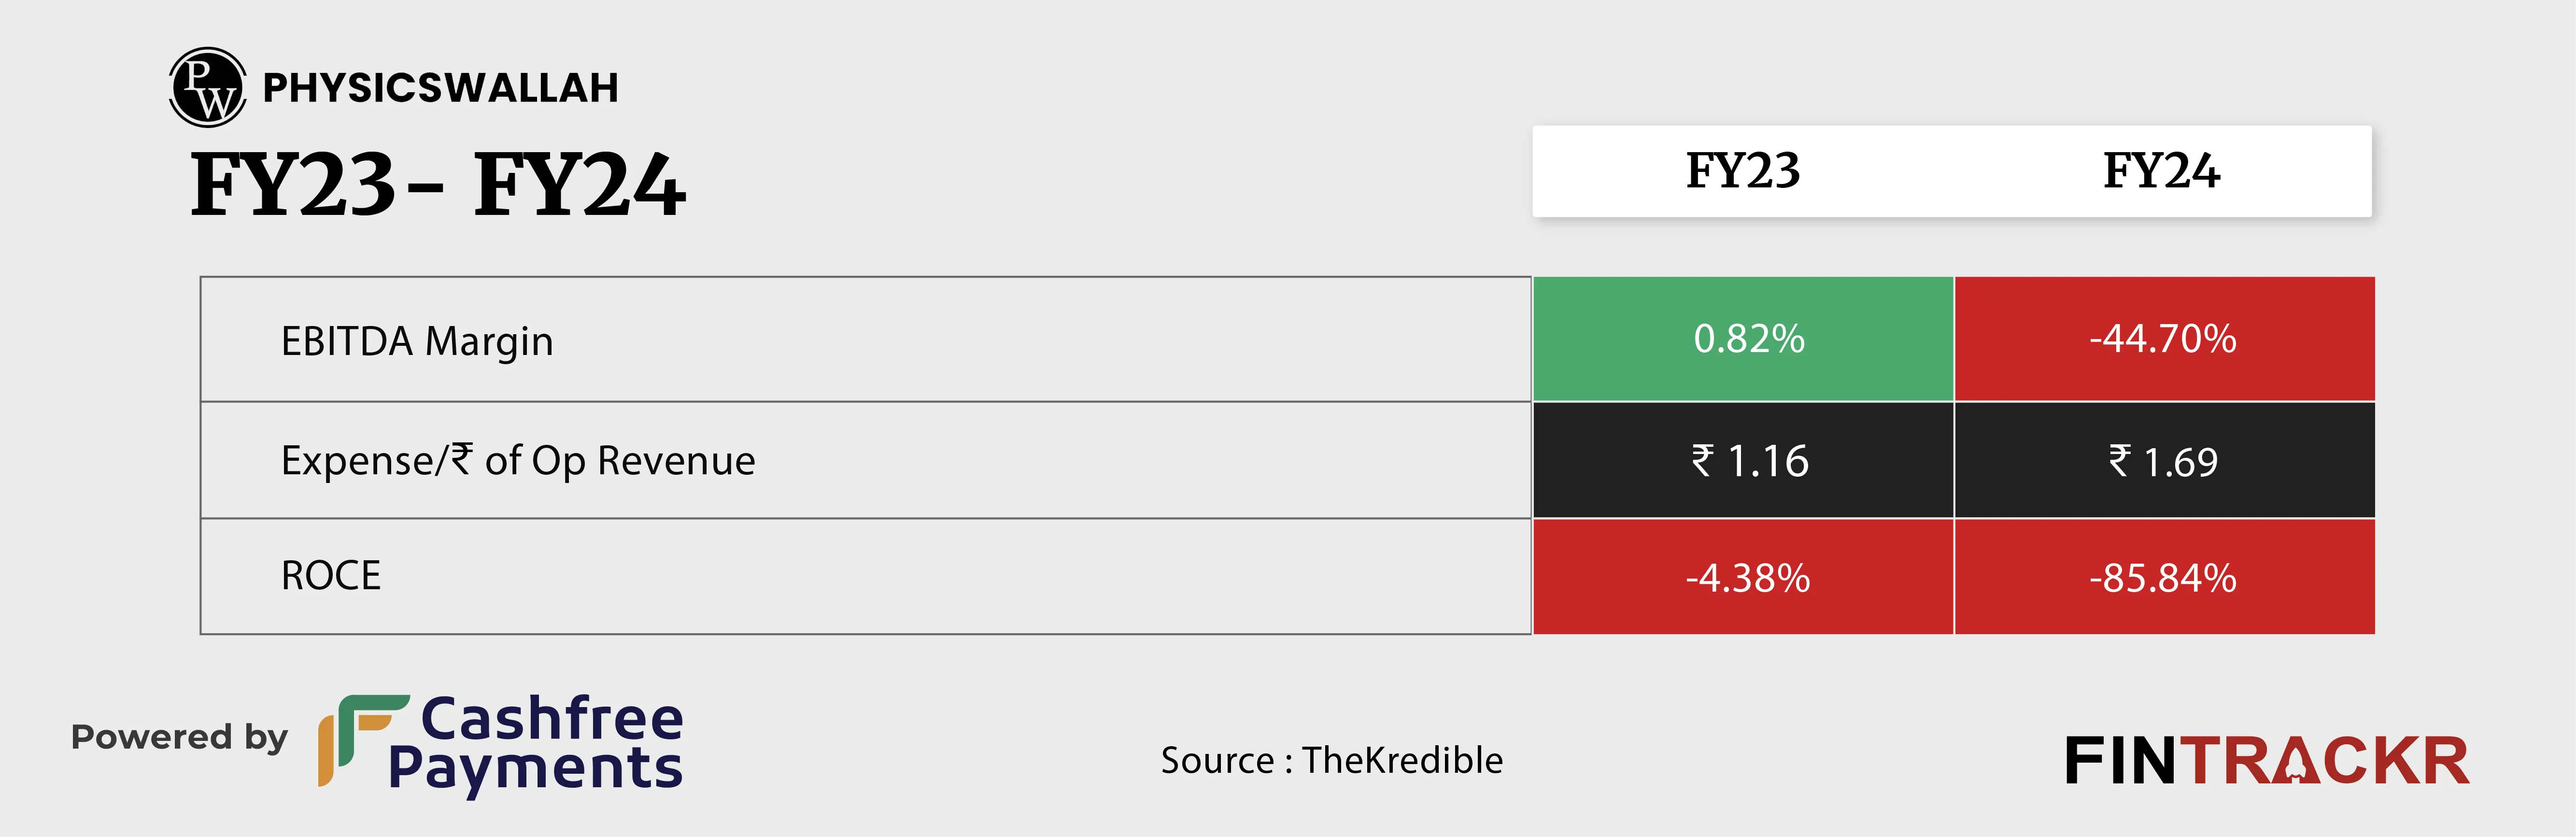Click the red -44.70% EBITDA margin cell
The width and height of the screenshot is (2576, 837).
tap(2164, 339)
